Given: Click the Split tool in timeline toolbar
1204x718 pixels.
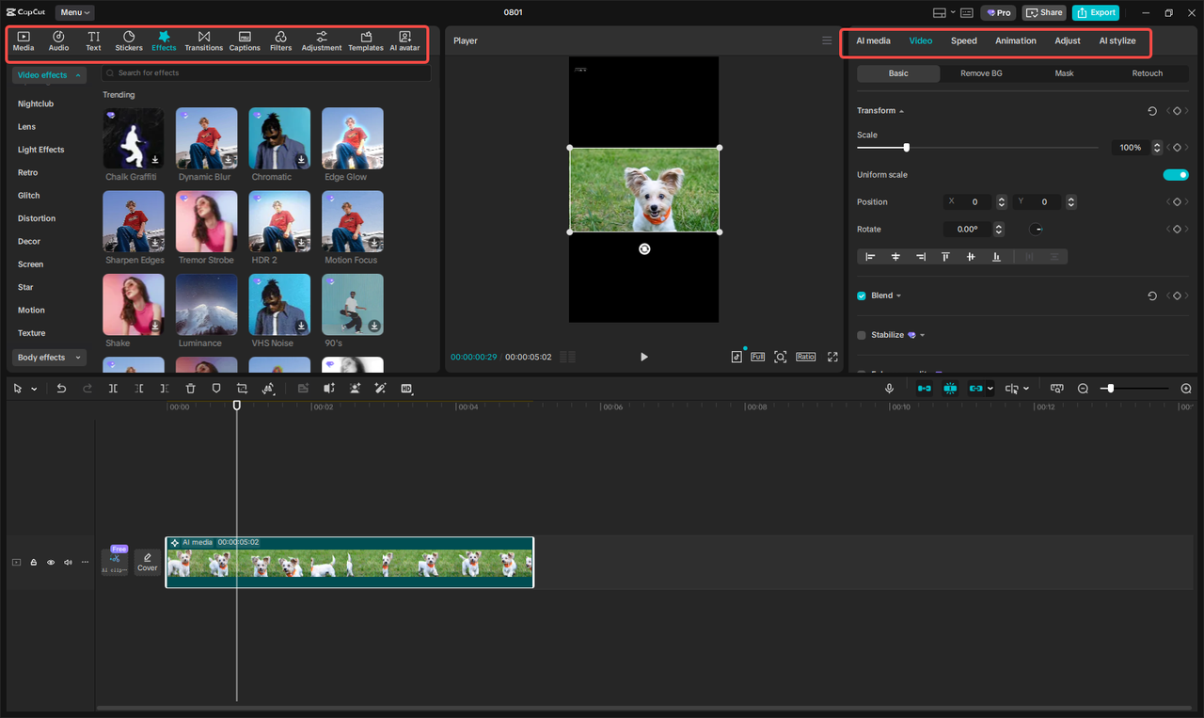Looking at the screenshot, I should coord(113,389).
